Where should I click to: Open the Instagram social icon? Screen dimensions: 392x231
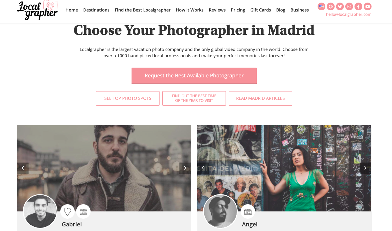pyautogui.click(x=349, y=6)
